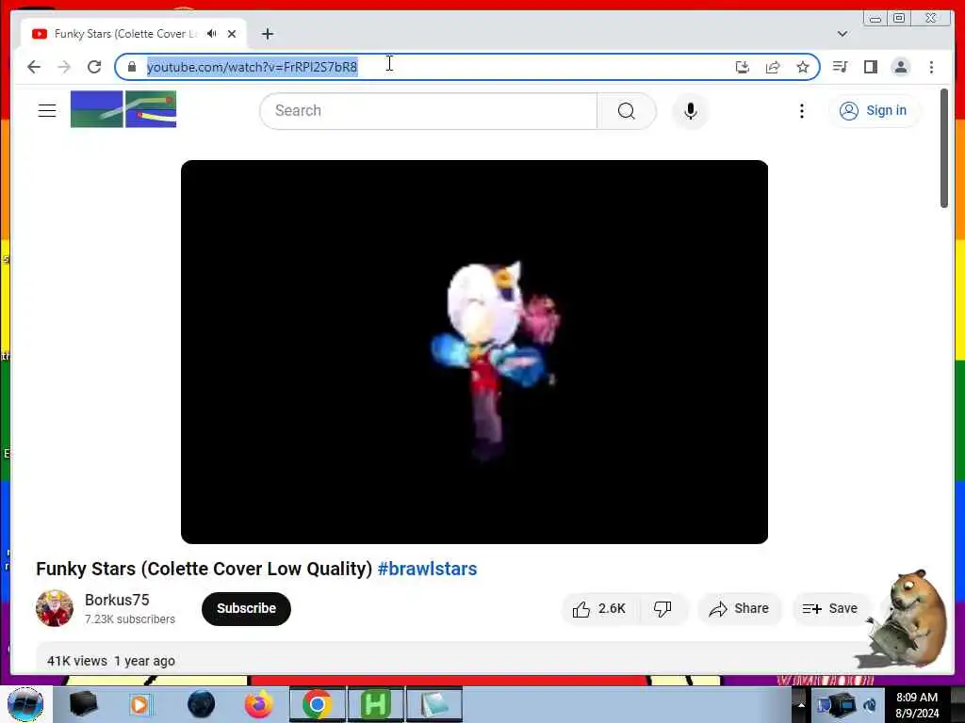Launch media player from taskbar
The width and height of the screenshot is (965, 723).
pyautogui.click(x=140, y=704)
